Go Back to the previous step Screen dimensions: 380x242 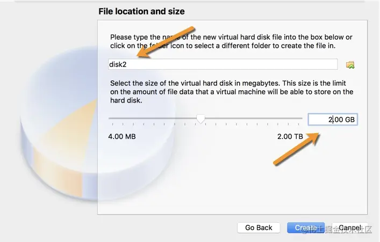pyautogui.click(x=259, y=228)
